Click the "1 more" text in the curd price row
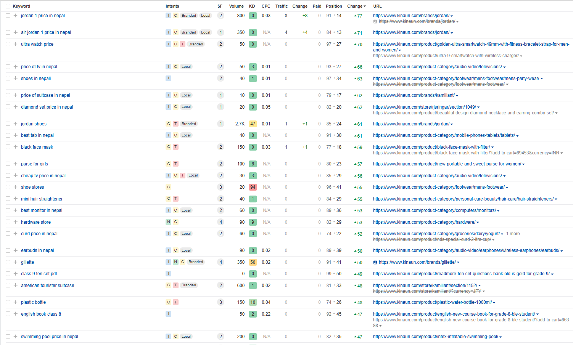Image resolution: width=573 pixels, height=345 pixels. click(513, 234)
